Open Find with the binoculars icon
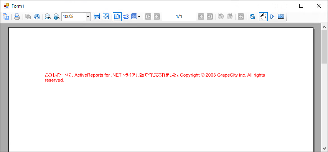328x152 pixels. 37,16
